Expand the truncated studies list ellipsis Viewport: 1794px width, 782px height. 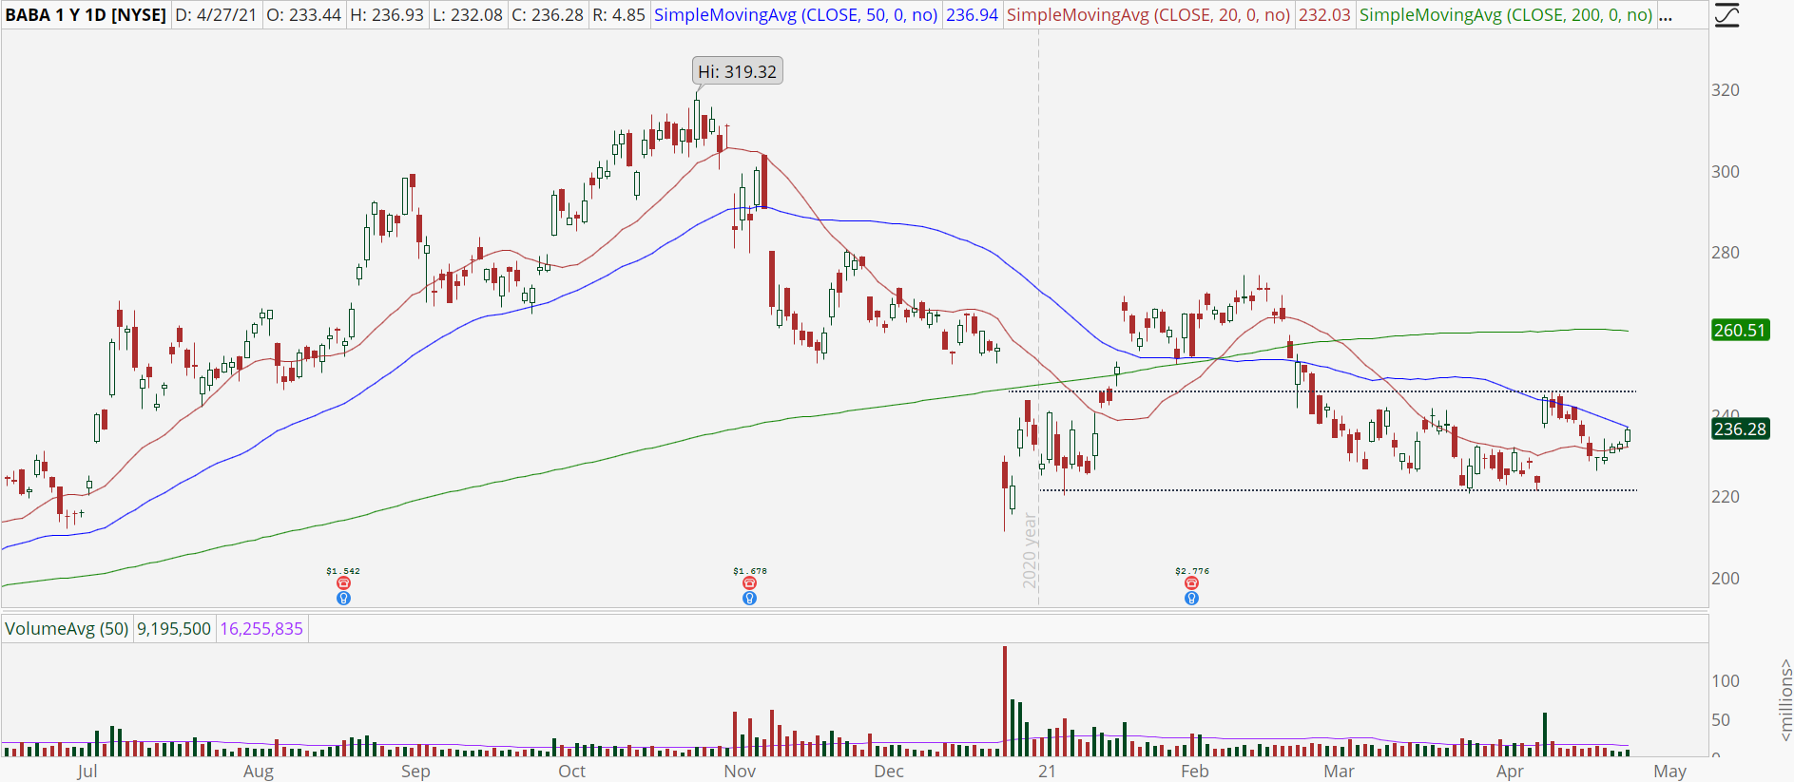(x=1666, y=15)
